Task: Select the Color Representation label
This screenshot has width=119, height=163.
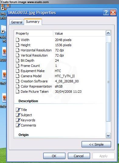Action: coord(36,86)
